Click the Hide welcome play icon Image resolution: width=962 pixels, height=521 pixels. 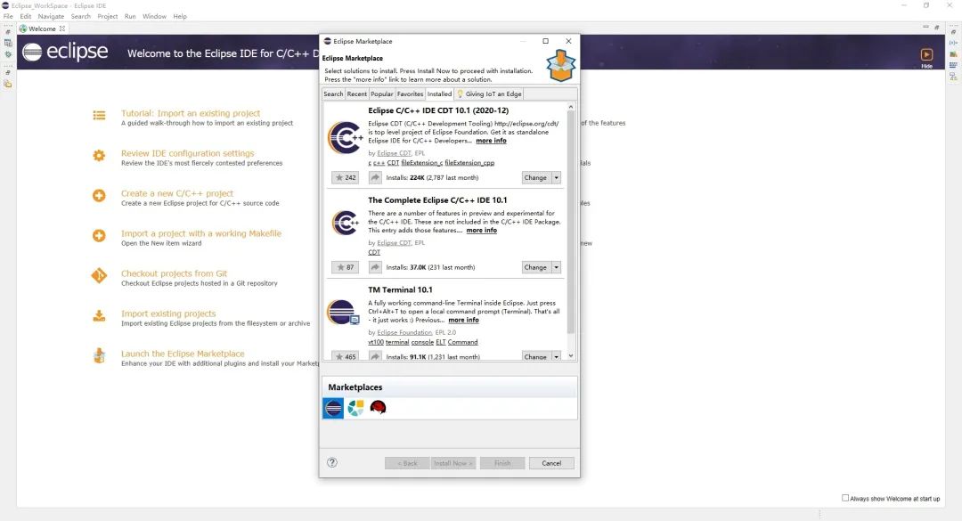click(926, 54)
